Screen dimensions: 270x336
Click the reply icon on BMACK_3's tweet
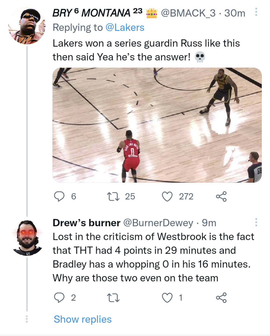[59, 197]
